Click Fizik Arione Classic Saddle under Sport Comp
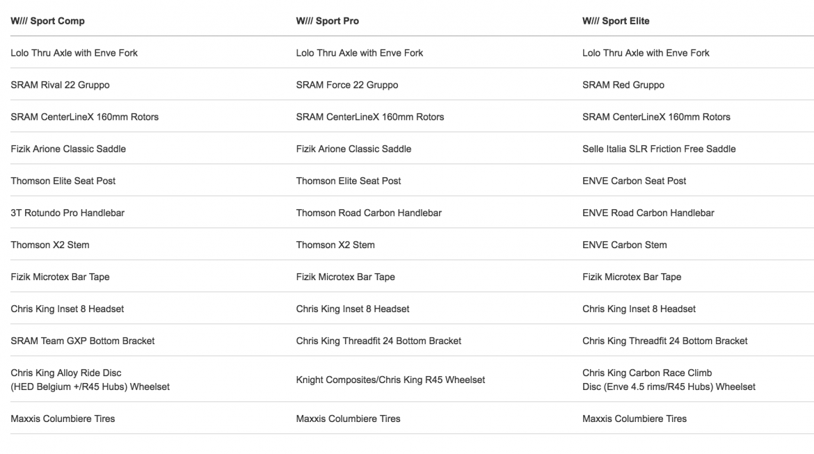Viewport: 814px width, 454px height. pos(68,149)
